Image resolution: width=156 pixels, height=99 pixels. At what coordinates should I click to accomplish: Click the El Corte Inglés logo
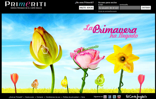136,96
